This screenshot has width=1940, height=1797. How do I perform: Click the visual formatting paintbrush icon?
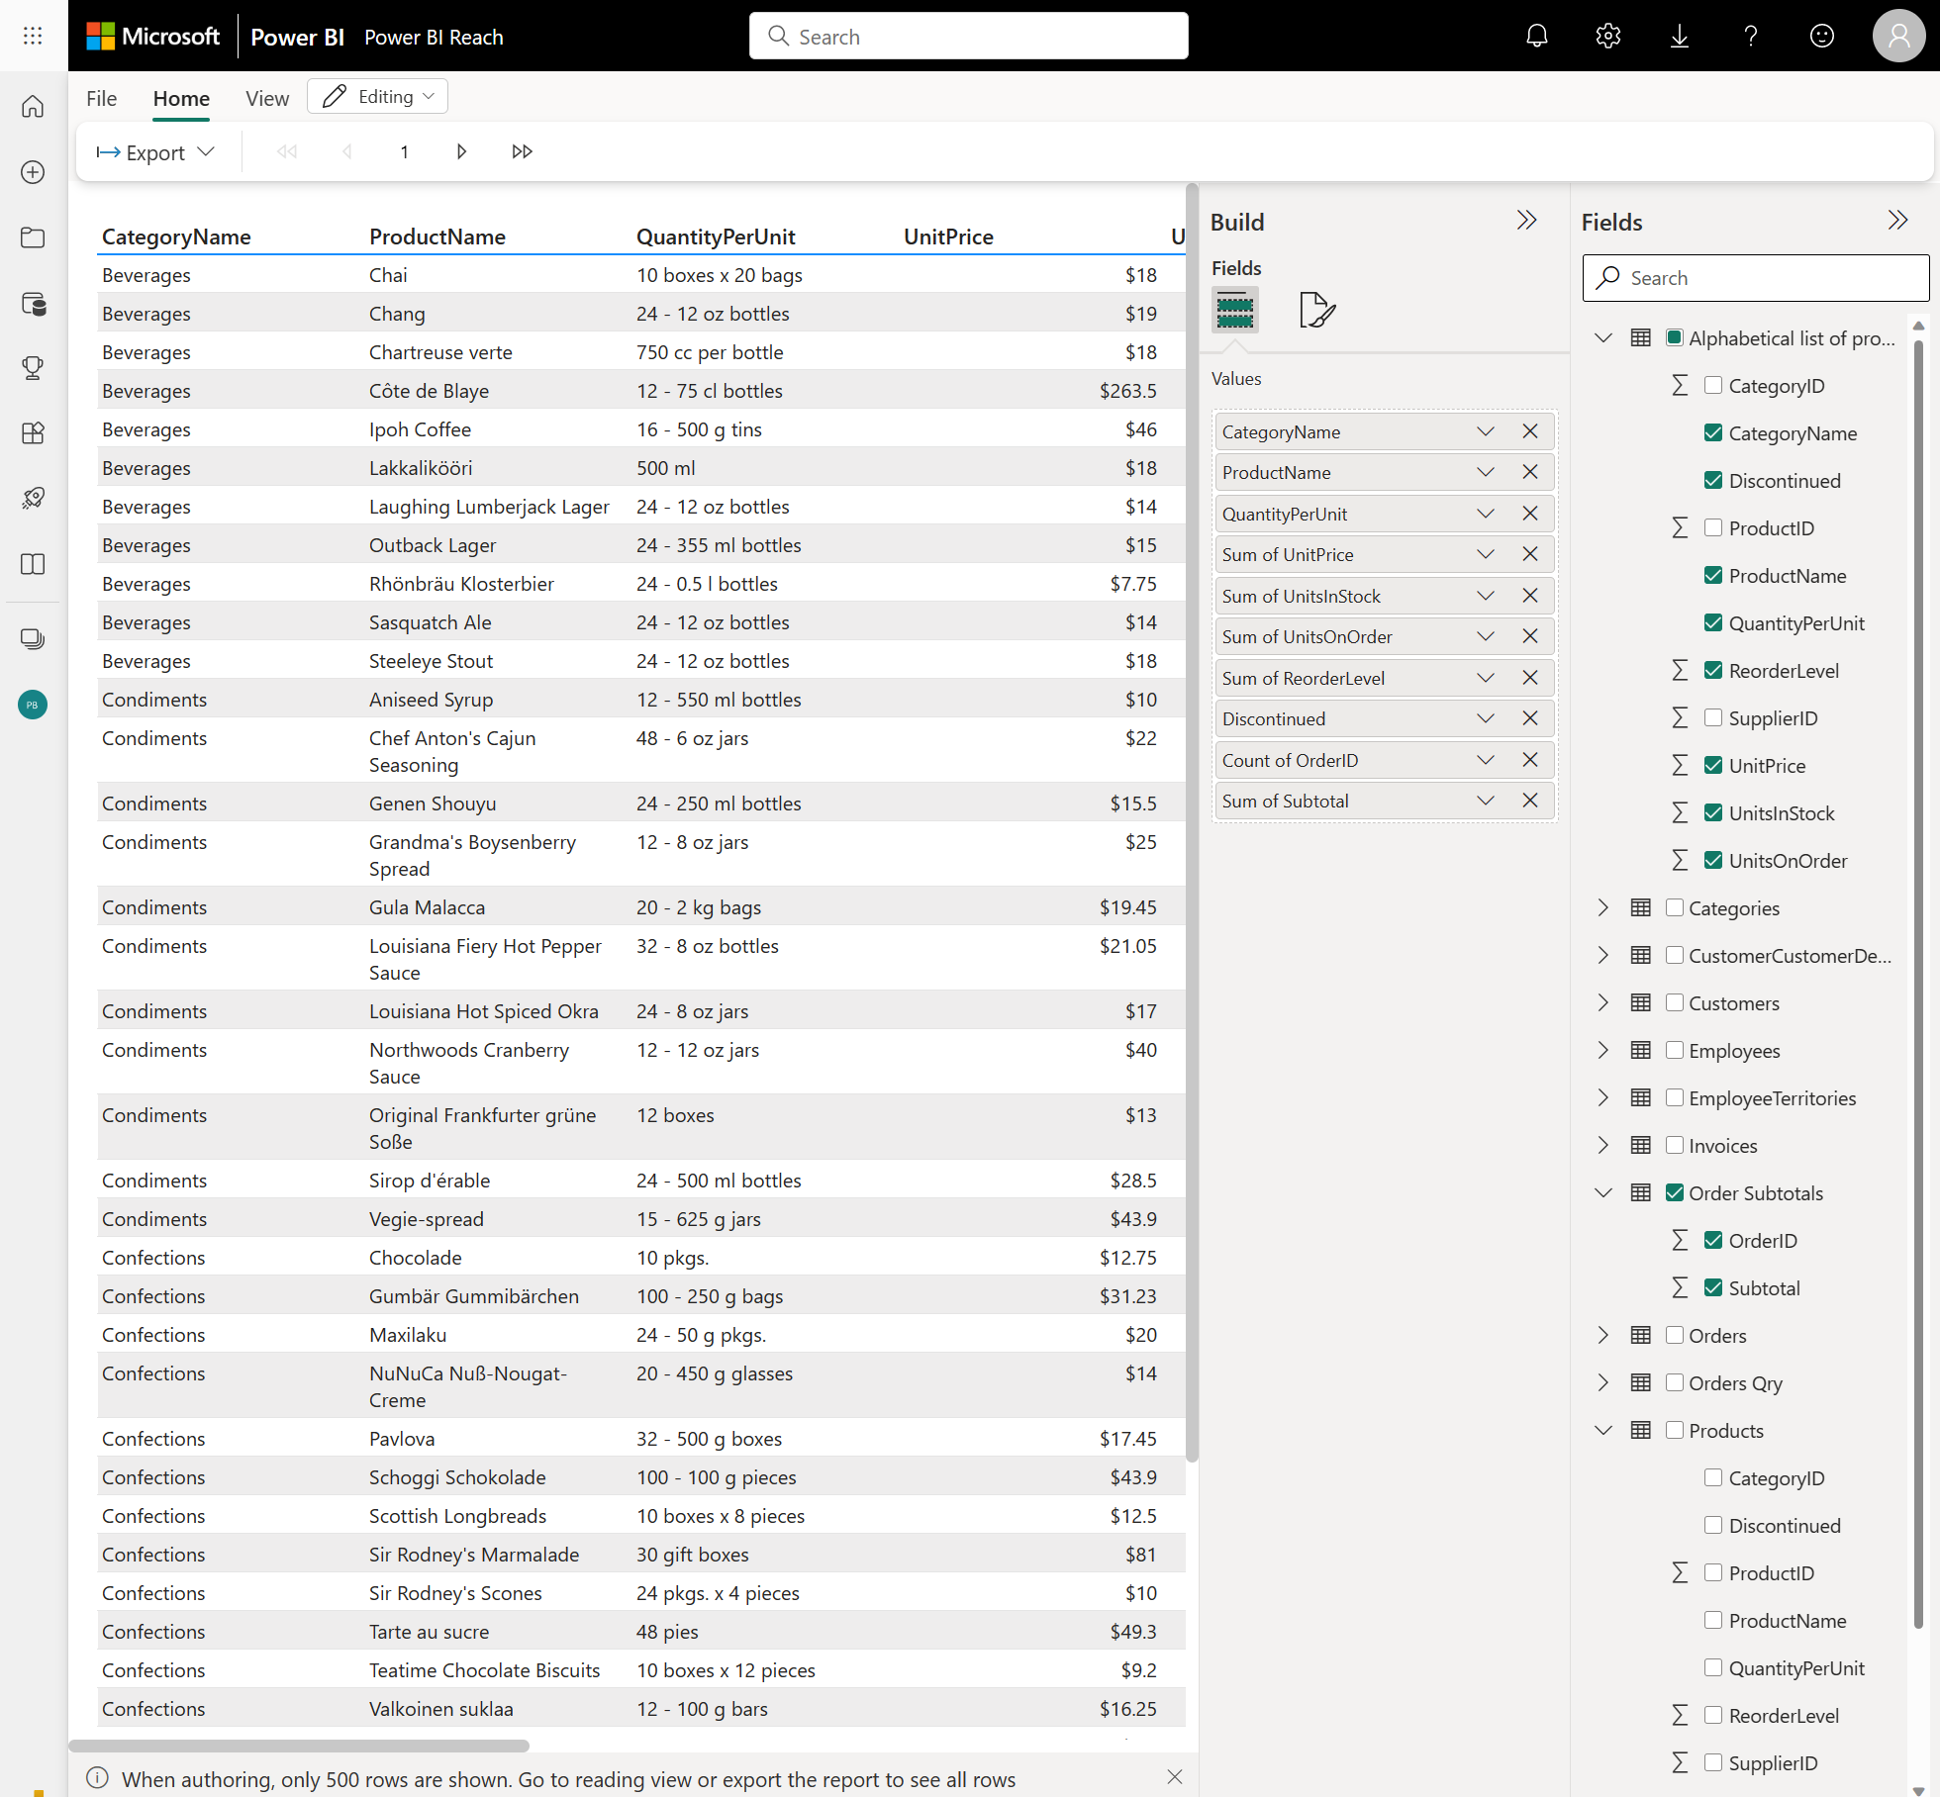point(1316,311)
